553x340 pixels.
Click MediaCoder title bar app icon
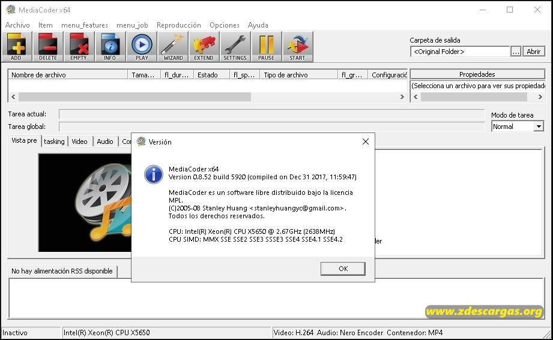pyautogui.click(x=11, y=10)
